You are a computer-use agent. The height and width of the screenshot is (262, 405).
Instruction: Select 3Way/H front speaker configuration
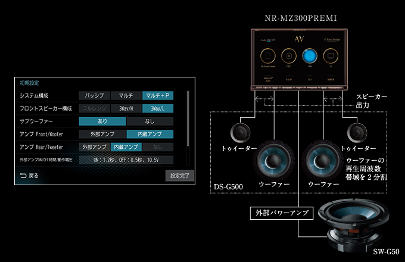(126, 108)
